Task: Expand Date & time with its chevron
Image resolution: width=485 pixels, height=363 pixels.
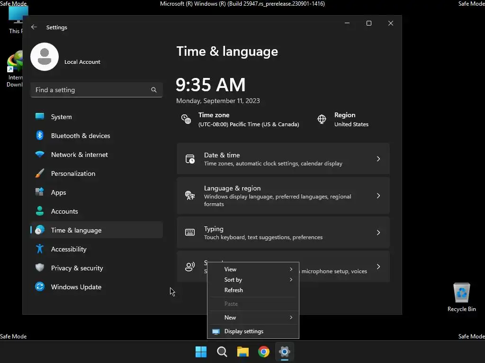Action: 378,159
